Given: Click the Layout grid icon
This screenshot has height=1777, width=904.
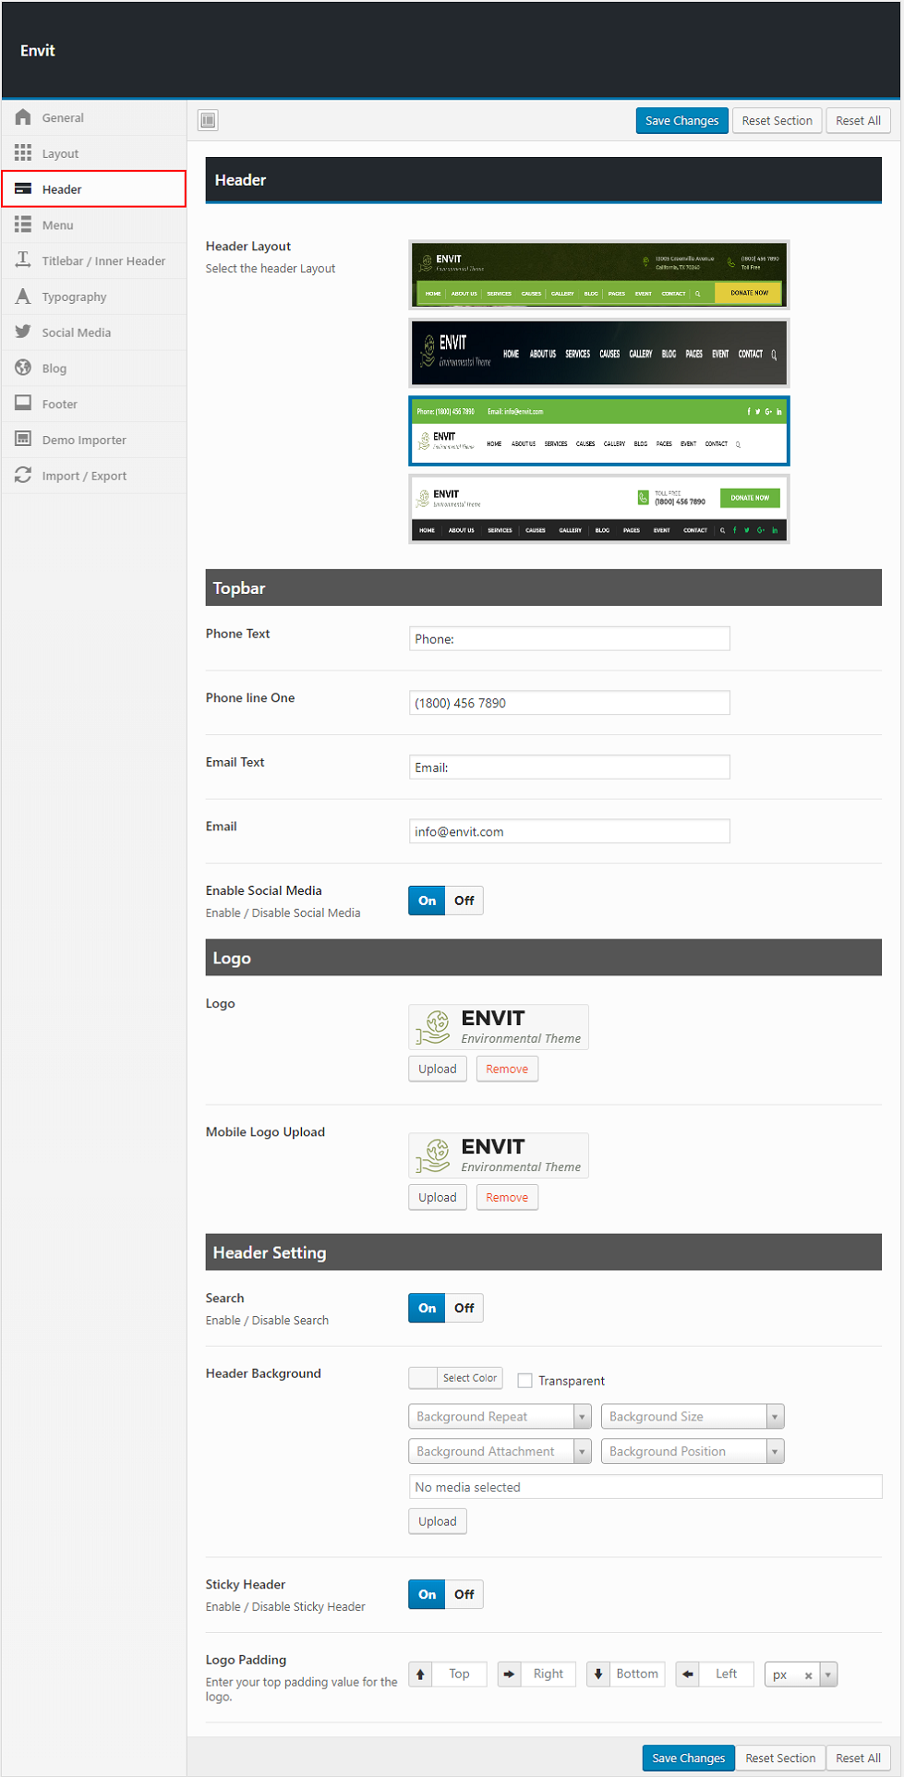Looking at the screenshot, I should [23, 153].
